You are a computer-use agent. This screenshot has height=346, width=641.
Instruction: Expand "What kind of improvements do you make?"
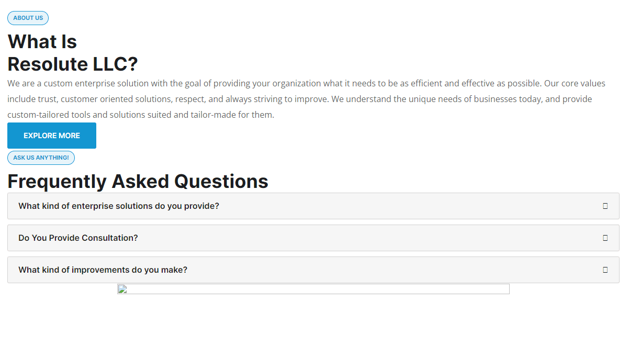[x=103, y=270]
